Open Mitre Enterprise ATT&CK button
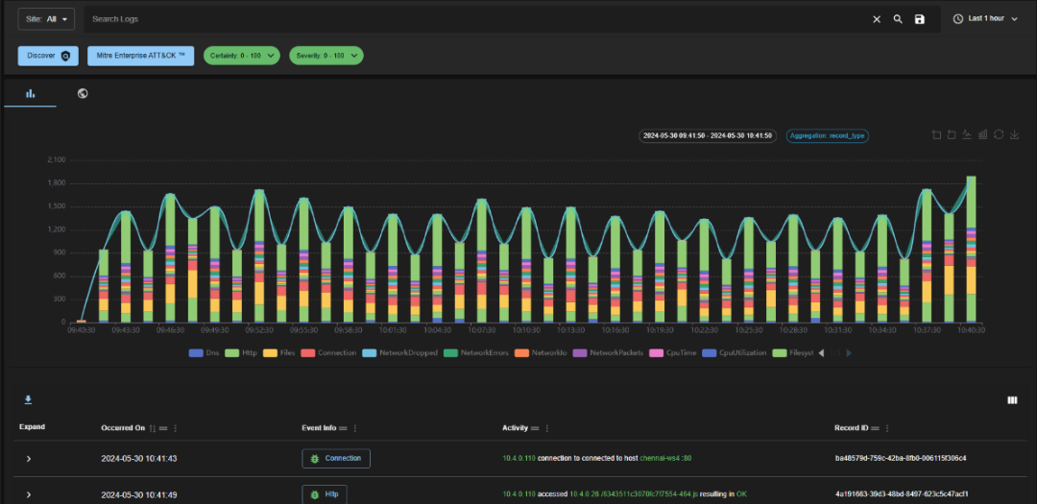 [141, 57]
